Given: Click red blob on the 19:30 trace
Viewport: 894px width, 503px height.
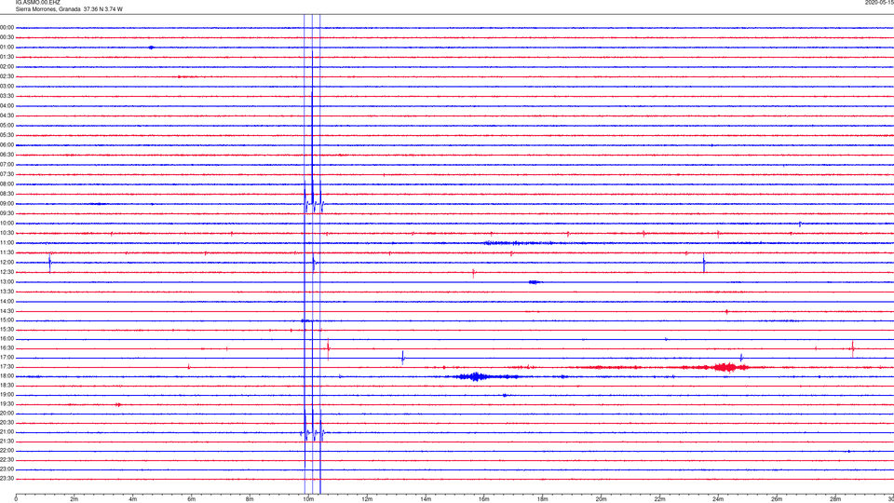Looking at the screenshot, I should (118, 404).
